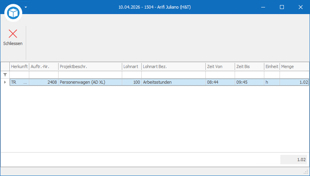
Task: Click the Projektbeschr. filter input cell
Action: (90, 75)
